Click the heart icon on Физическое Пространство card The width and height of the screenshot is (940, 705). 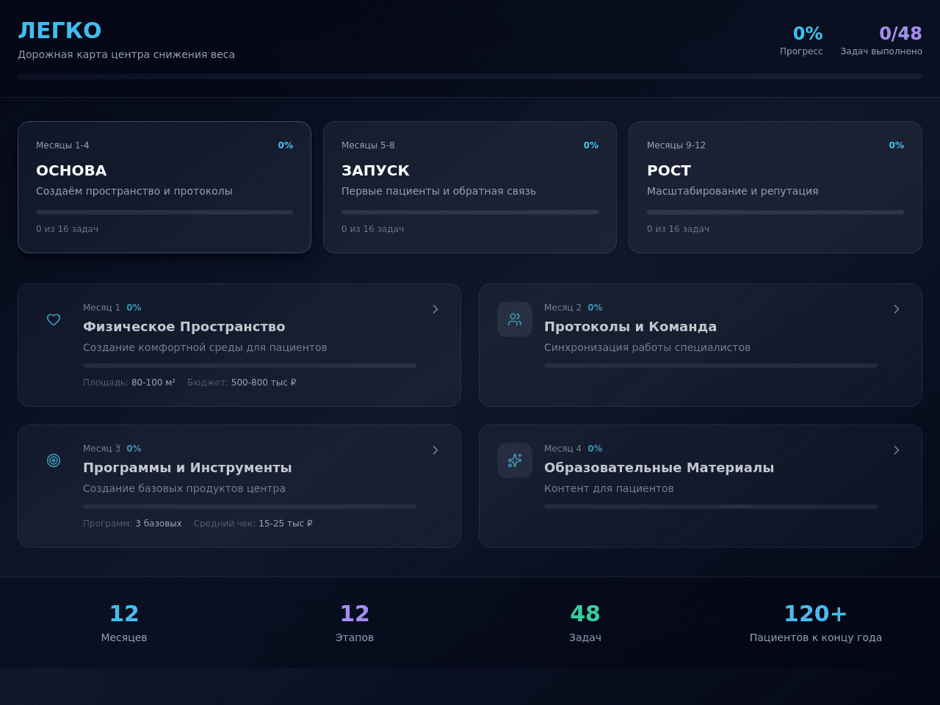coord(54,319)
